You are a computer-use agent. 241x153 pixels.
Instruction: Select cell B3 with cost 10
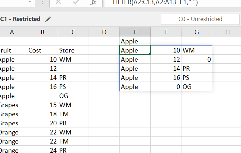pyautogui.click(x=43, y=59)
